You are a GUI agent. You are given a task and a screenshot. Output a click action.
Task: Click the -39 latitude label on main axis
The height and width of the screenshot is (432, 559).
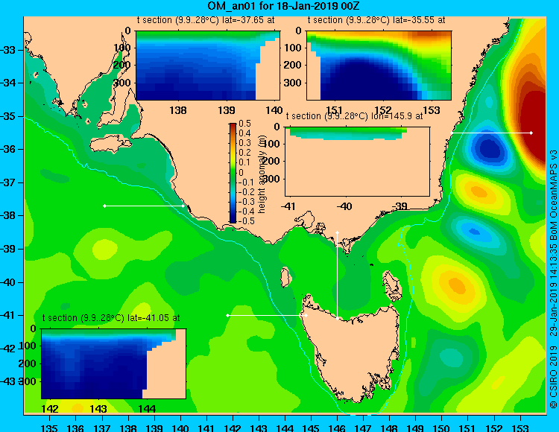pos(8,249)
